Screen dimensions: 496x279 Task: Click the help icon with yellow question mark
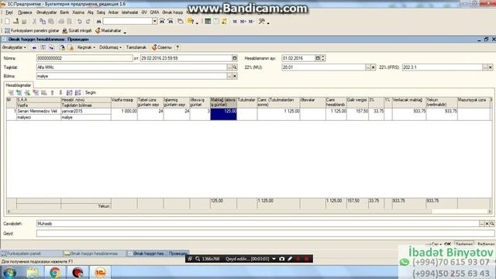point(191,22)
